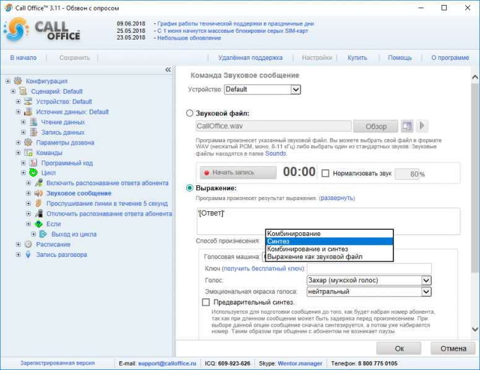
Task: Click the Запись разговора microphone icon
Action: 28,254
